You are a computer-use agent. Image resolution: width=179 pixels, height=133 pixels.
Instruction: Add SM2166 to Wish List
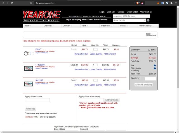(110, 85)
